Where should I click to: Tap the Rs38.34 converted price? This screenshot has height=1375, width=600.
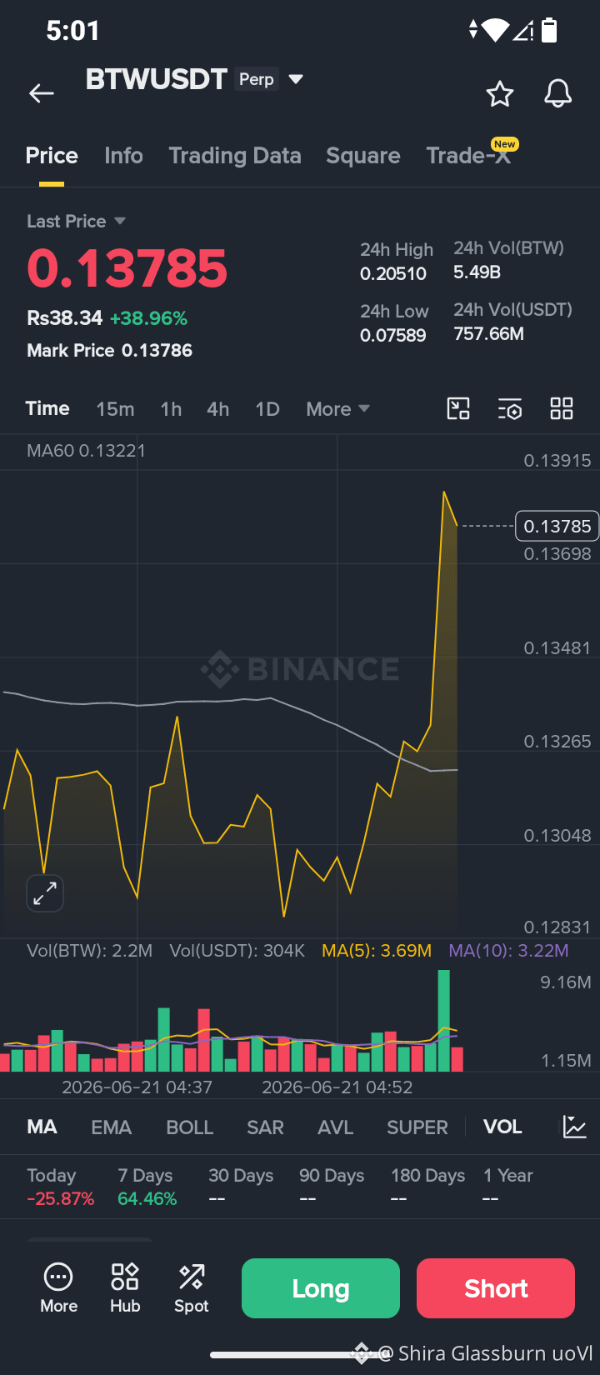click(x=64, y=318)
